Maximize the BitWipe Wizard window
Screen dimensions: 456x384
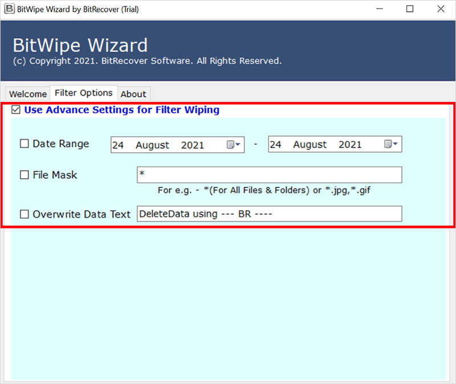click(x=409, y=9)
